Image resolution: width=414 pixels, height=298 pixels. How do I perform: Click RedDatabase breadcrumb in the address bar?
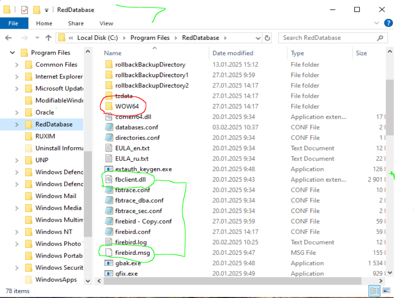click(x=200, y=38)
